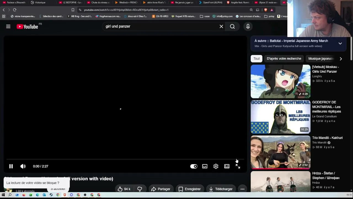Open the Moskau Girls Und Panzer thumbnail

(x=280, y=82)
